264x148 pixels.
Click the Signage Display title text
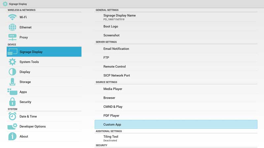click(18, 4)
